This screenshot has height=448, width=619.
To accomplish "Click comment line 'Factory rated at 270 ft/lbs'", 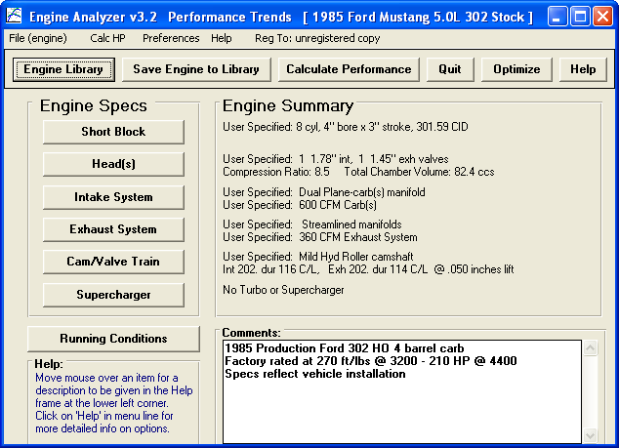I will tap(371, 361).
